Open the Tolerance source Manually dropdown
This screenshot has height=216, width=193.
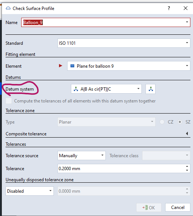point(82,155)
